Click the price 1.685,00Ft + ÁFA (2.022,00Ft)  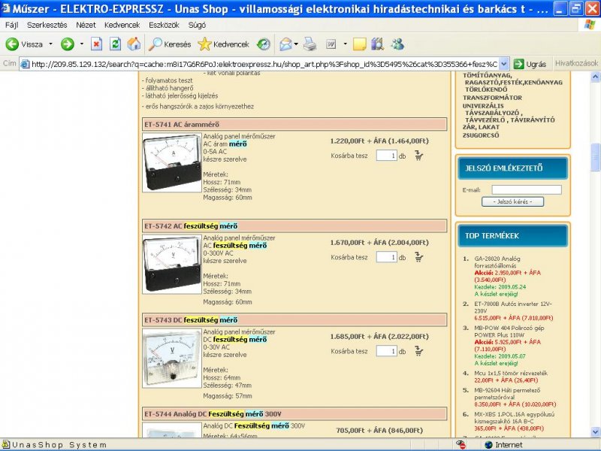pos(379,336)
